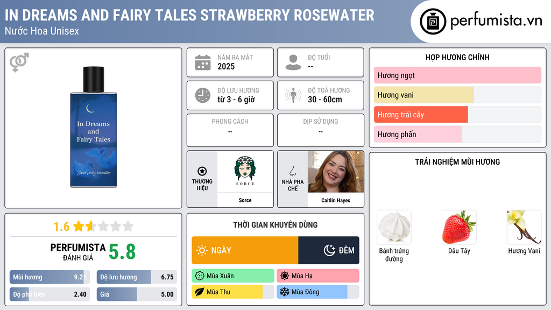Click the nose icon above Nhà pha chế
551x310 pixels.
pyautogui.click(x=292, y=171)
